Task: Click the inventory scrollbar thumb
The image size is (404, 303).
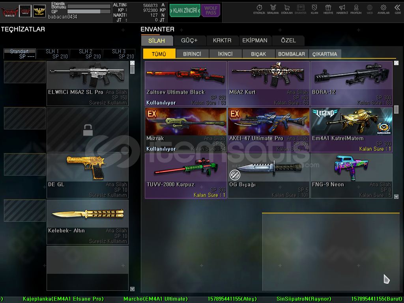Action: click(396, 110)
